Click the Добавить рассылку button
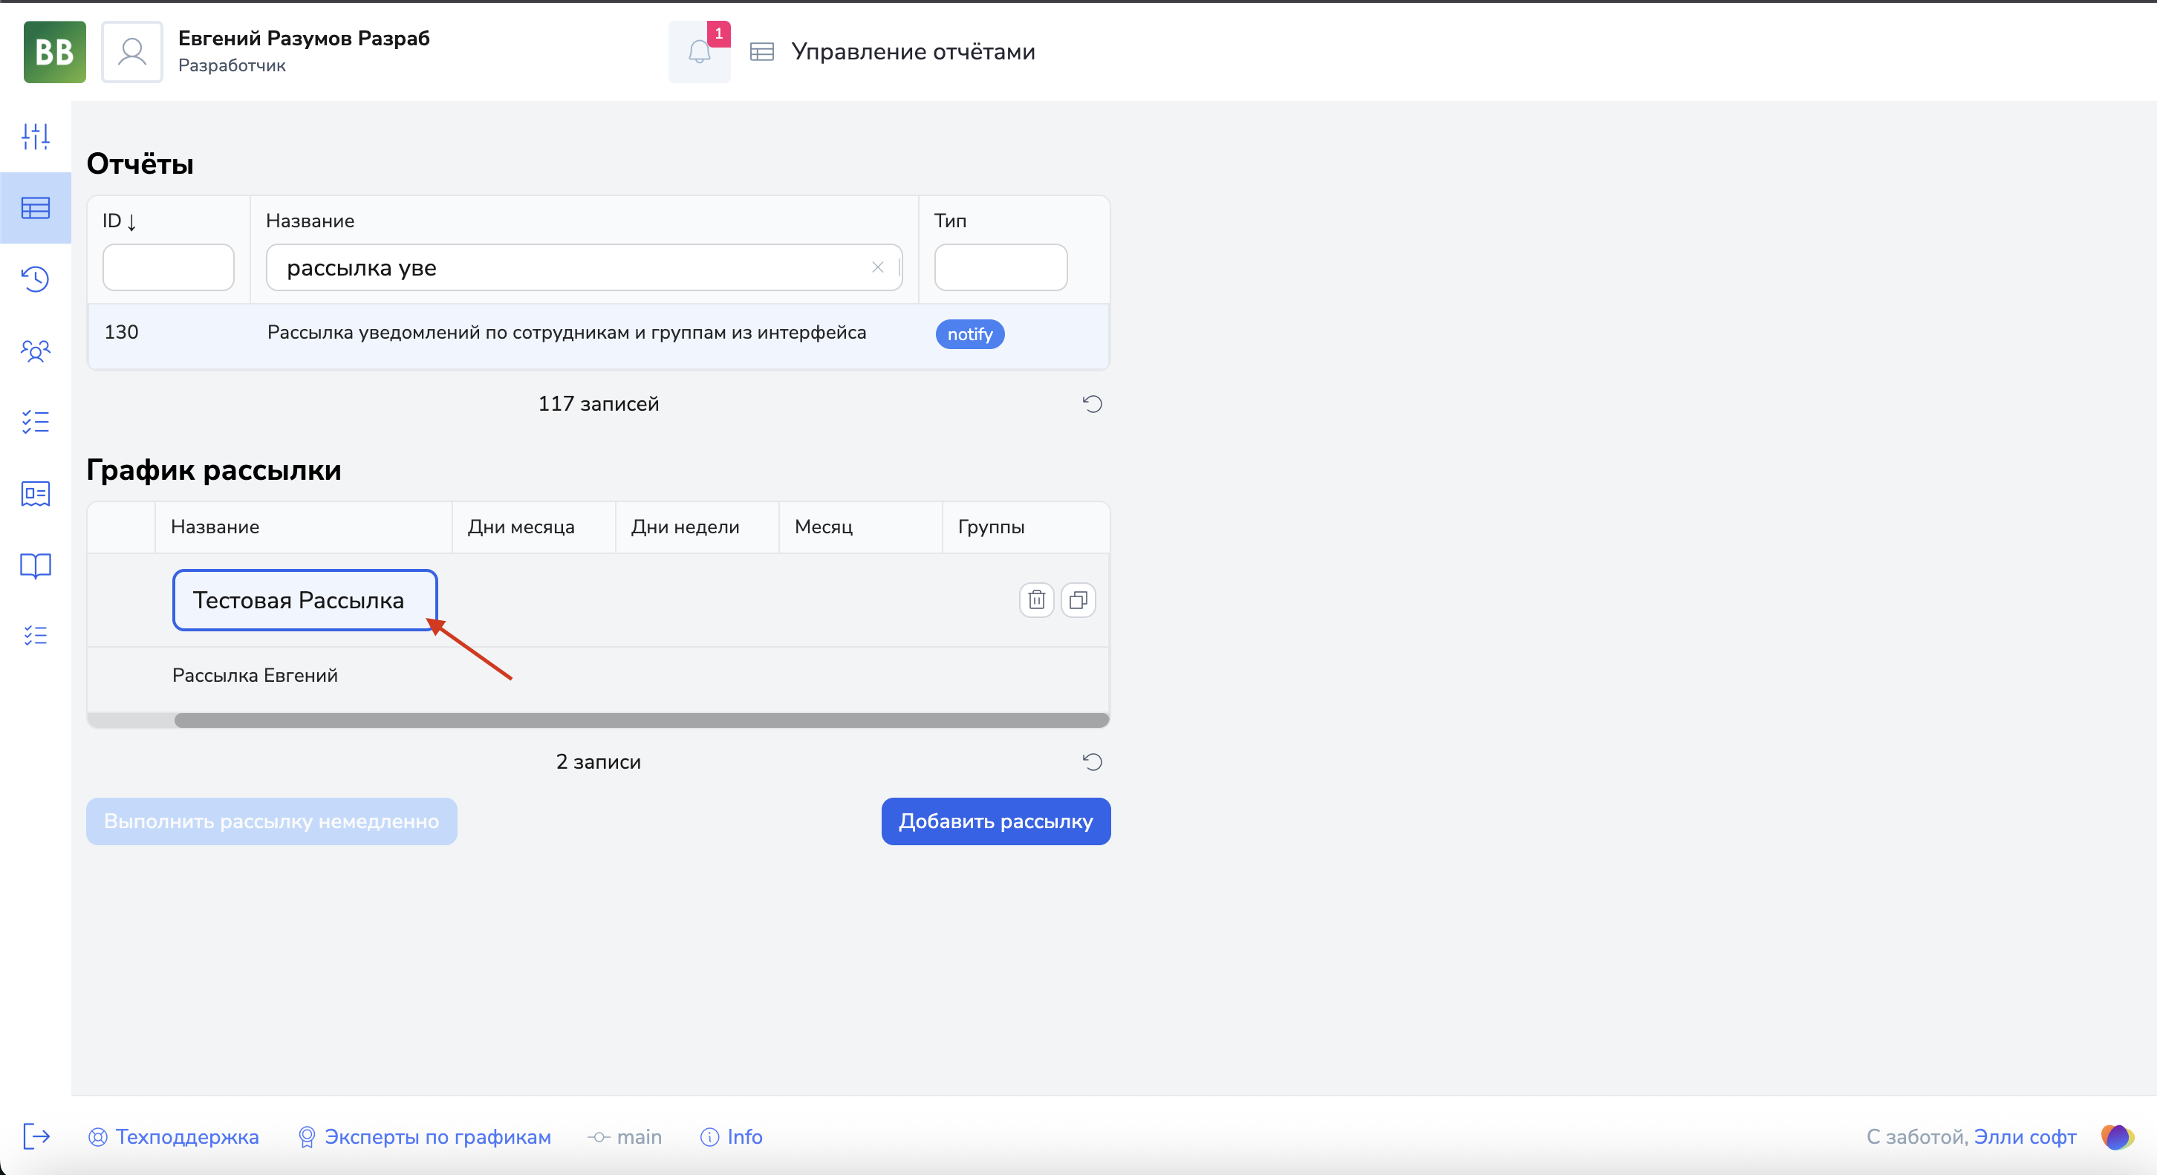This screenshot has width=2157, height=1175. click(995, 821)
